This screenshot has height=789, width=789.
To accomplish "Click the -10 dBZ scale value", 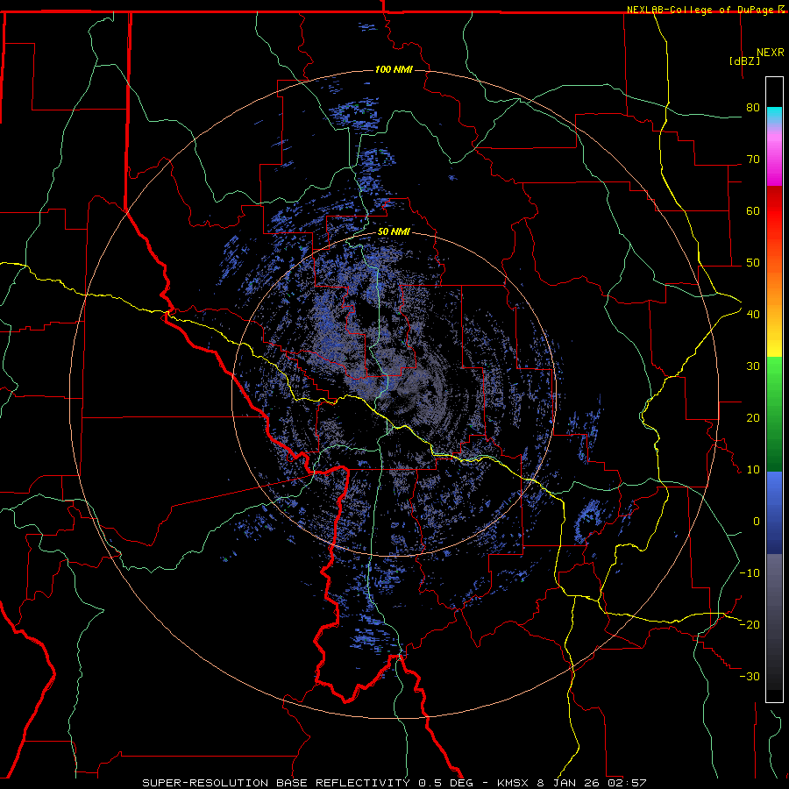I will 750,572.
